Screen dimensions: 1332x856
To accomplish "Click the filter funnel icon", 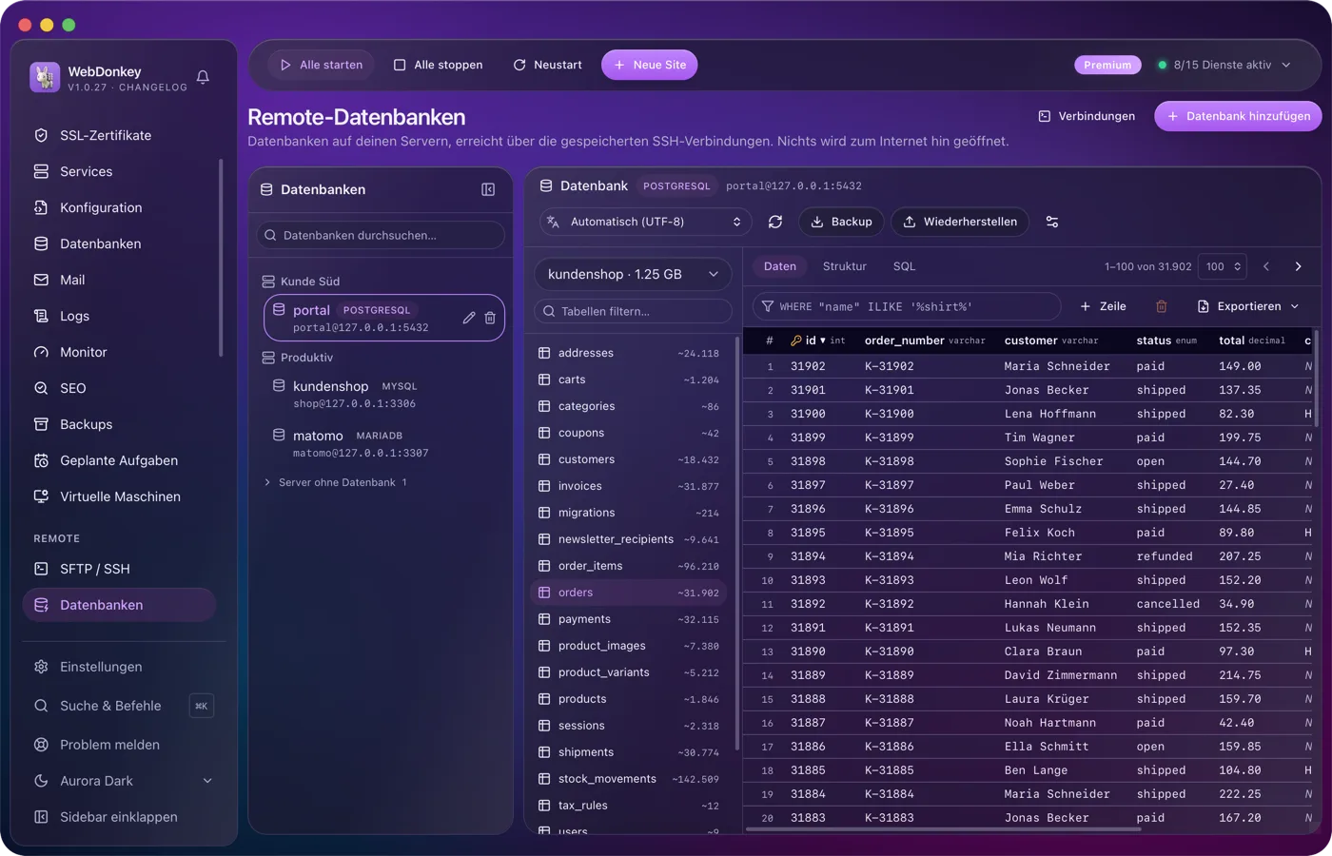I will tap(768, 306).
